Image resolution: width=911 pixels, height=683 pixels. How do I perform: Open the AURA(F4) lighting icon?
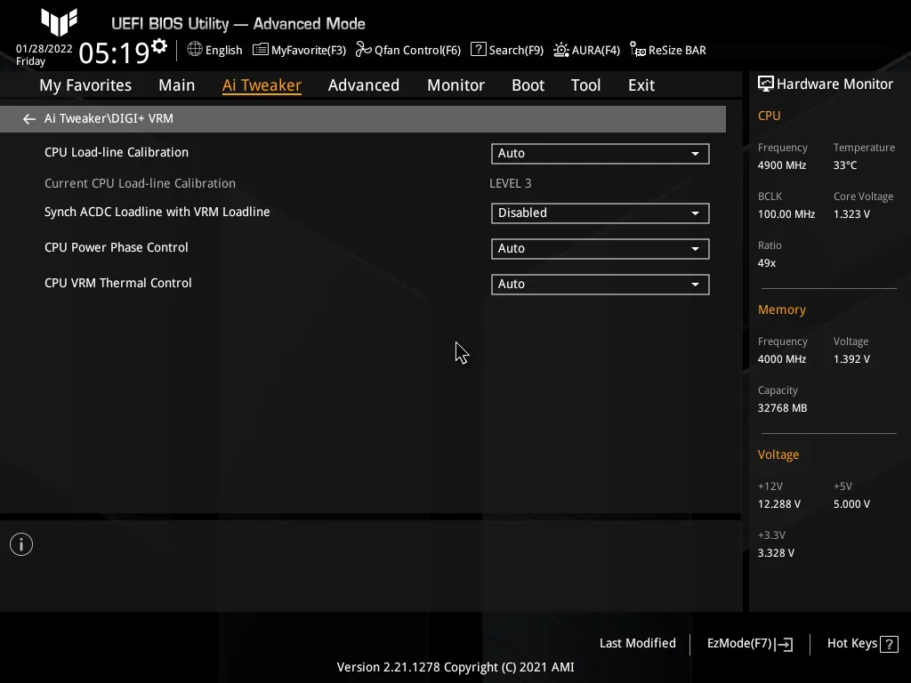(561, 50)
